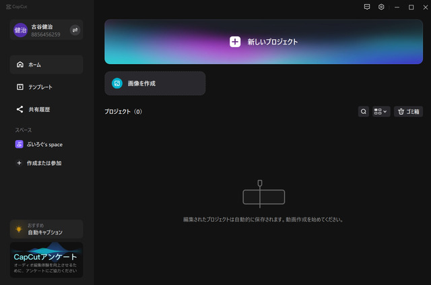Open 共有履歴 in the sidebar
The height and width of the screenshot is (285, 431).
46,109
